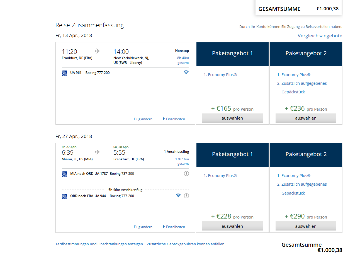Image resolution: width=343 pixels, height=257 pixels.
Task: Click the Wi-Fi icon on flight UA 961
Action: coord(186,72)
